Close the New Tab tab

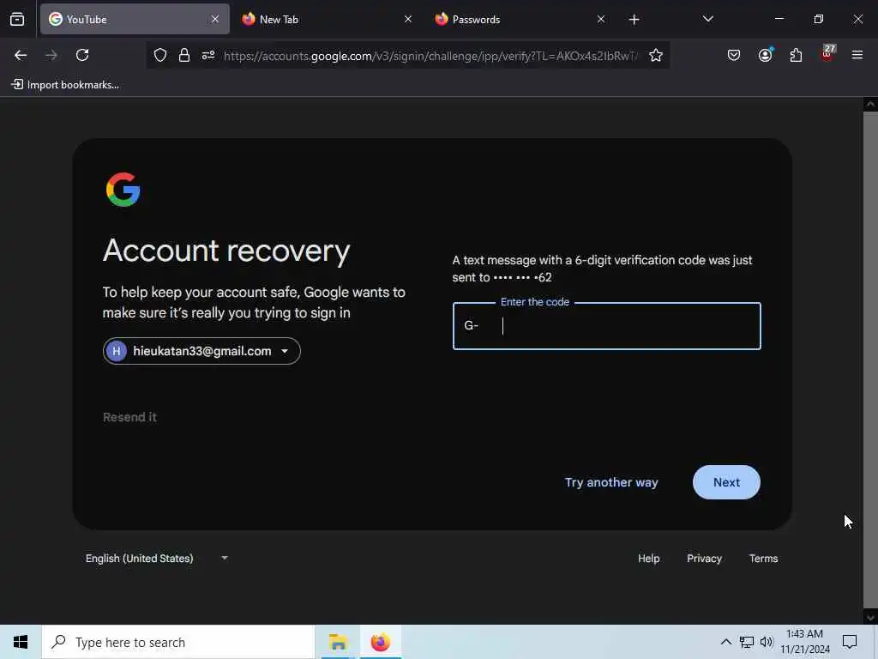click(x=407, y=20)
